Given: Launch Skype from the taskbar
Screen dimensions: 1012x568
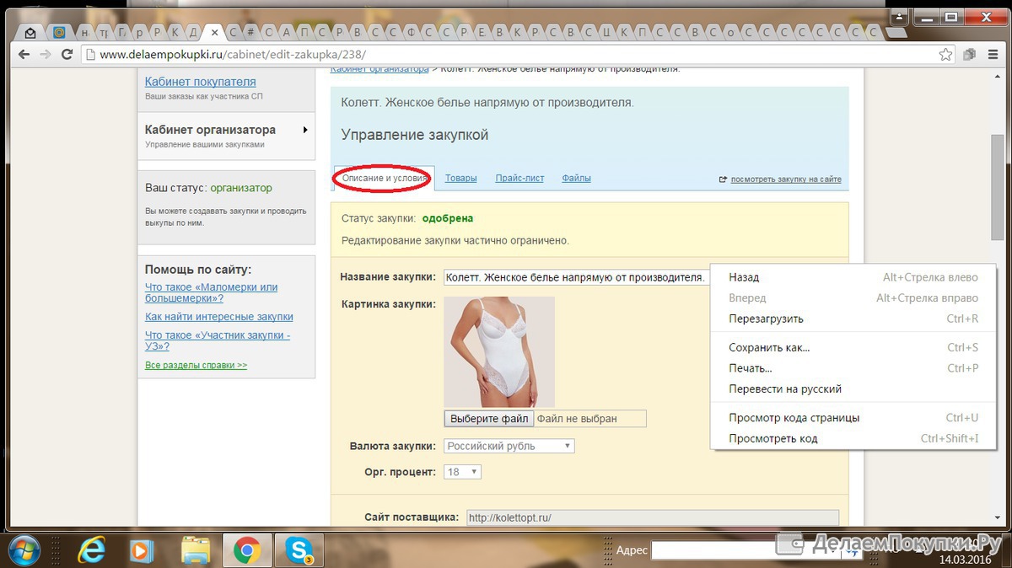Looking at the screenshot, I should click(299, 550).
